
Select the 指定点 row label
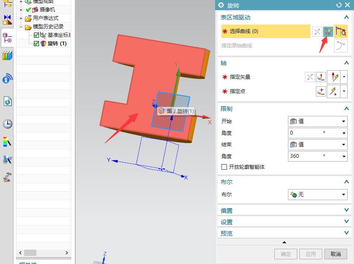[237, 91]
